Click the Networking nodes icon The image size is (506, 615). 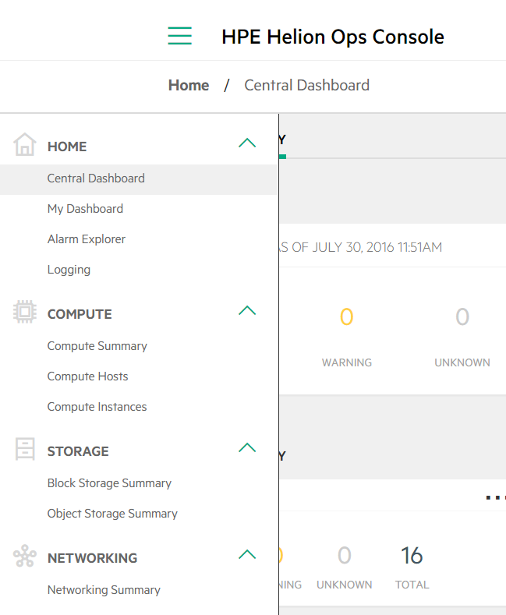click(x=25, y=556)
